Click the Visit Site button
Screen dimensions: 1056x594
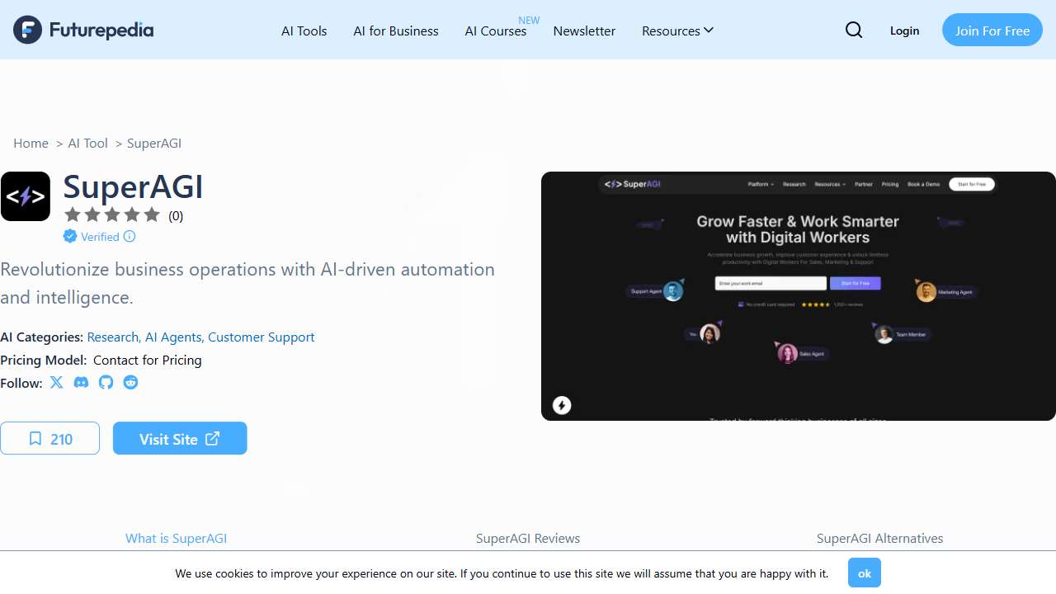pos(180,439)
